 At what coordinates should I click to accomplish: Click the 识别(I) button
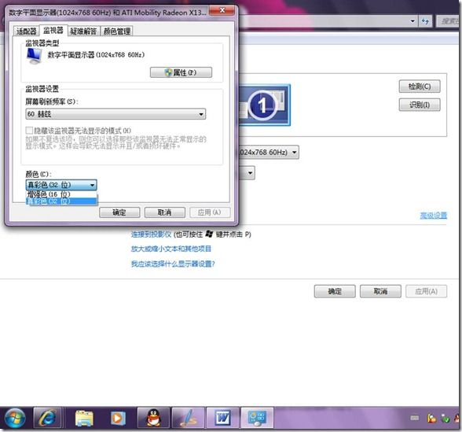coord(420,105)
